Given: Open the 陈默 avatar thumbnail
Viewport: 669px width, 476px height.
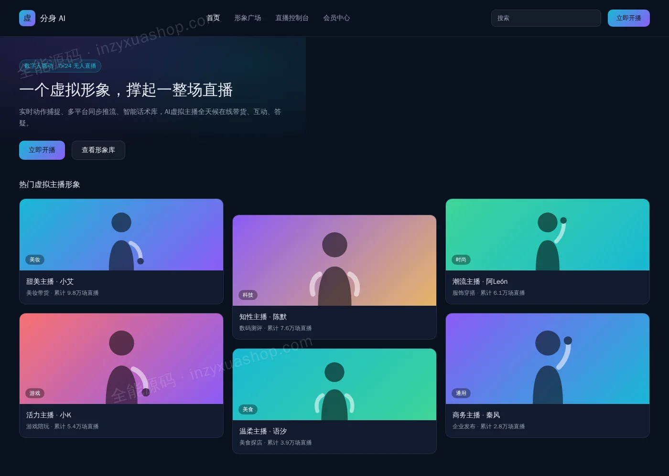Looking at the screenshot, I should (x=334, y=260).
